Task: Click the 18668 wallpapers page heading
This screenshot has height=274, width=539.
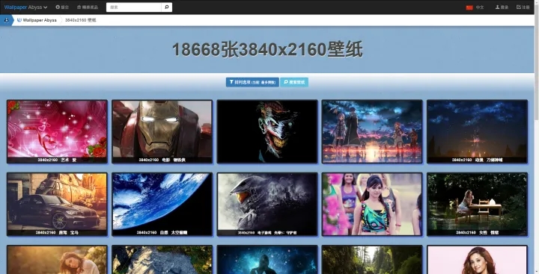Action: 267,50
